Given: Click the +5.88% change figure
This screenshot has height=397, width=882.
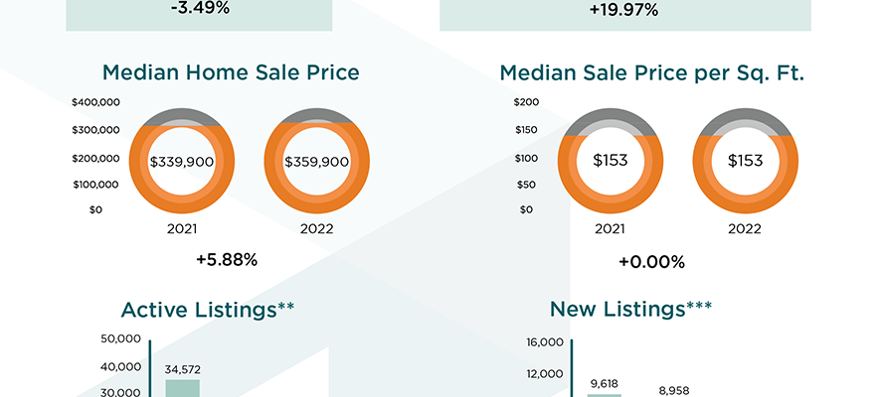Looking at the screenshot, I should tap(227, 260).
